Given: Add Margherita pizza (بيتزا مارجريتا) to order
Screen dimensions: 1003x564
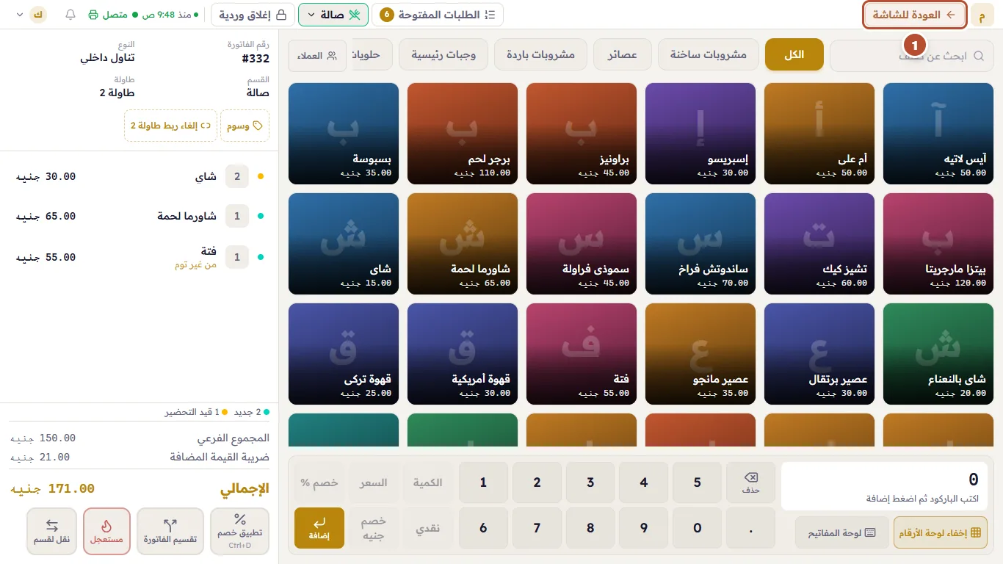Looking at the screenshot, I should [938, 244].
